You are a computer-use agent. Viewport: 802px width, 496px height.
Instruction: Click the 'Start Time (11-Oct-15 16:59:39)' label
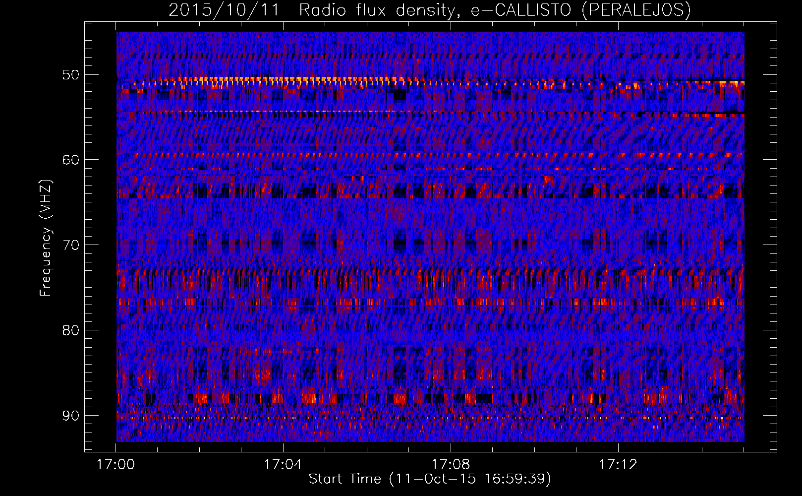click(430, 479)
